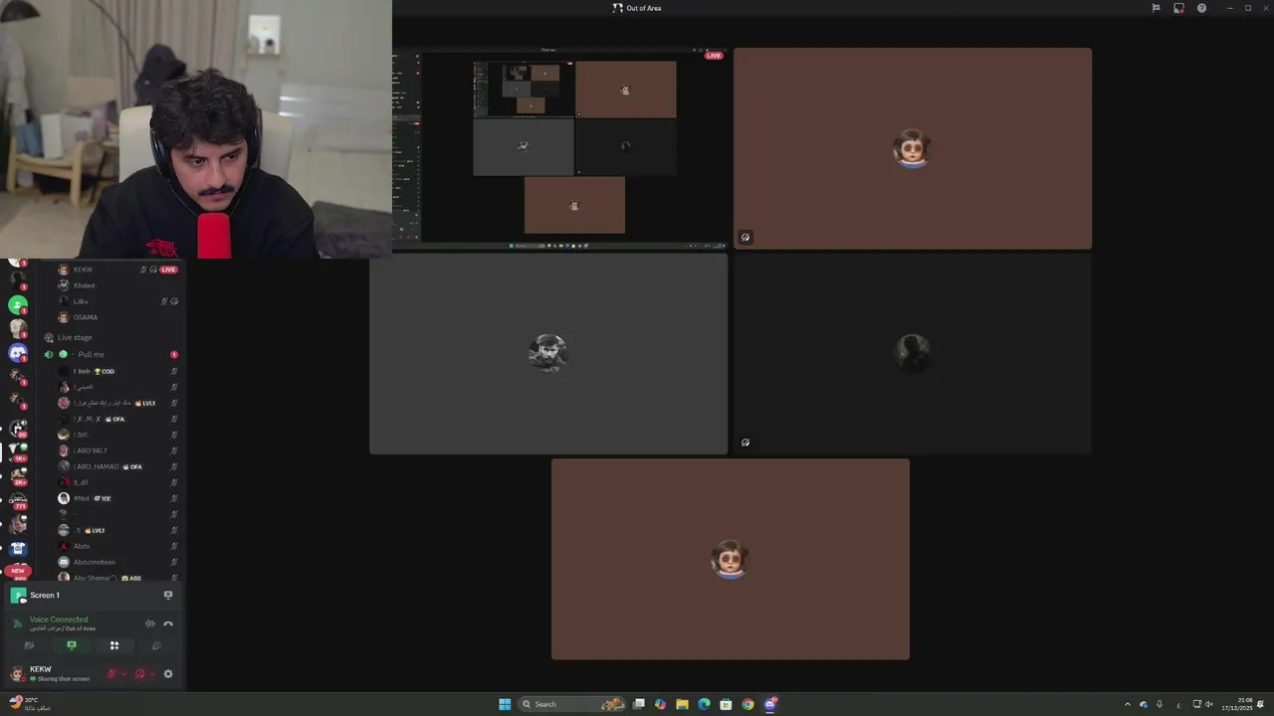Open server with 20 unread badge
1274x716 pixels.
point(18,427)
